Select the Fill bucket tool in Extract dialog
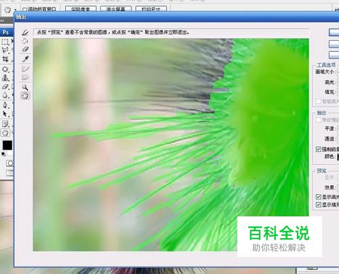Screen dimensions: 339x274 (x=25, y=41)
